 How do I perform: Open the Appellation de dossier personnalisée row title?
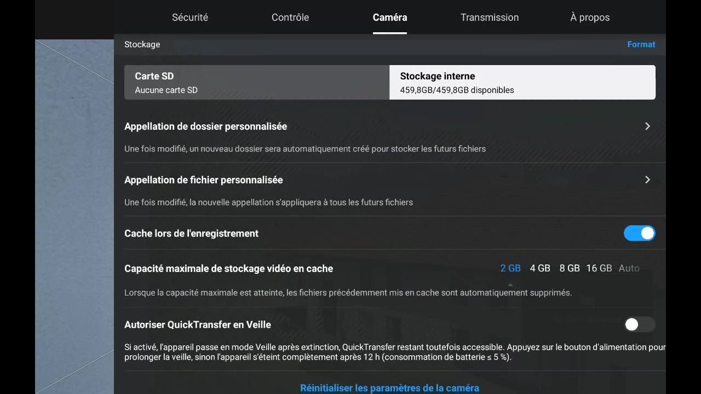205,126
